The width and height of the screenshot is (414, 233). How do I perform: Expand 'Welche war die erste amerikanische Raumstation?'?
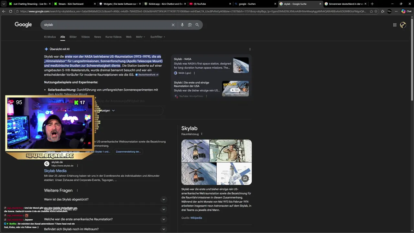[105, 219]
